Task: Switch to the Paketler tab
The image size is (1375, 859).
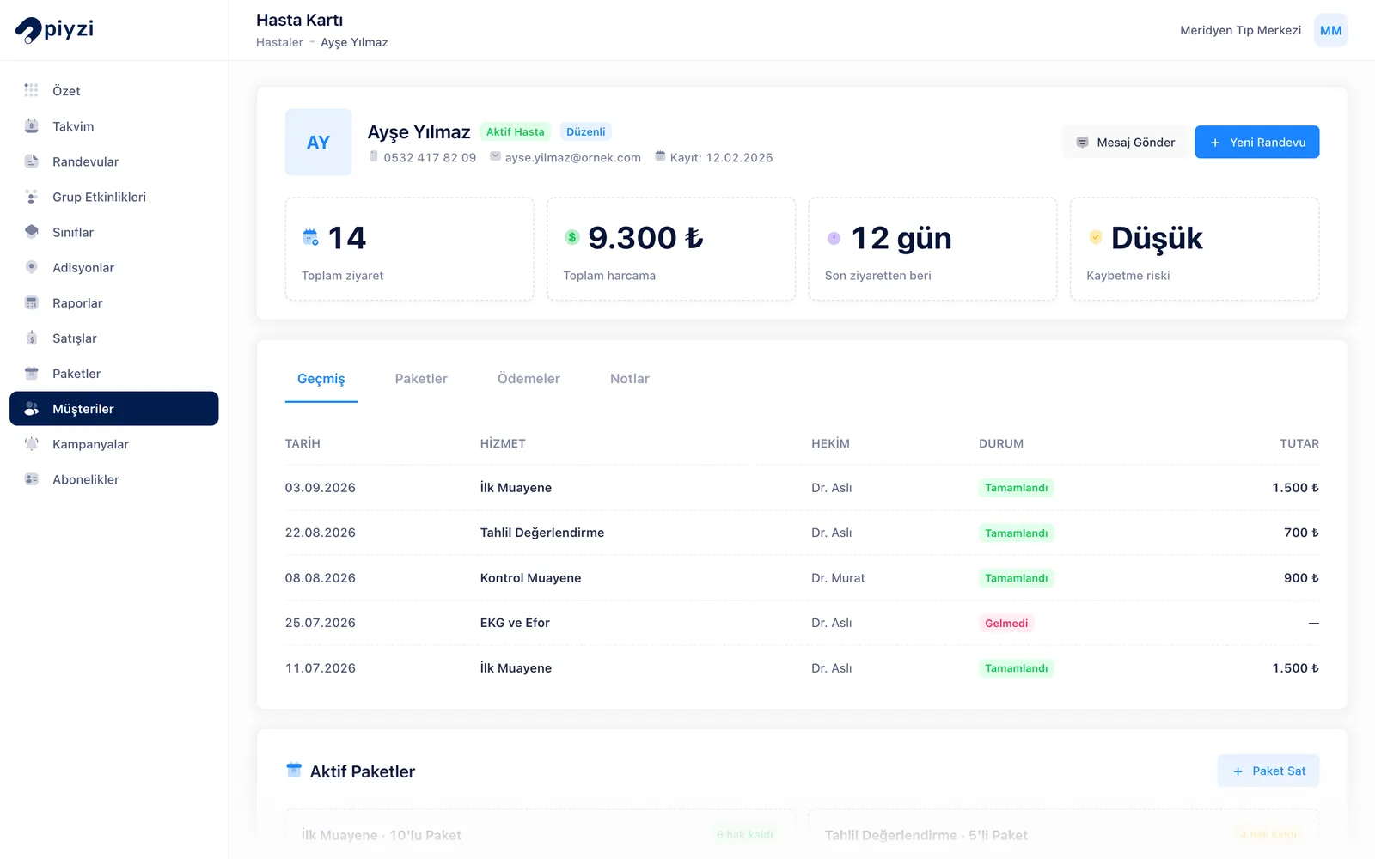Action: (421, 379)
